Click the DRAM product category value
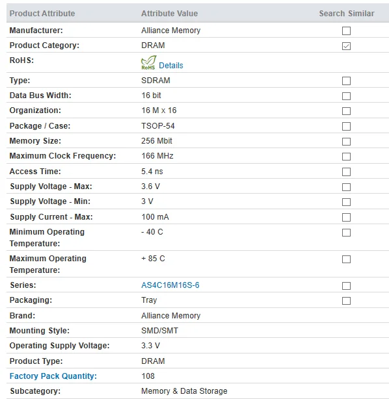Viewport: 389px width, 399px height. [153, 45]
